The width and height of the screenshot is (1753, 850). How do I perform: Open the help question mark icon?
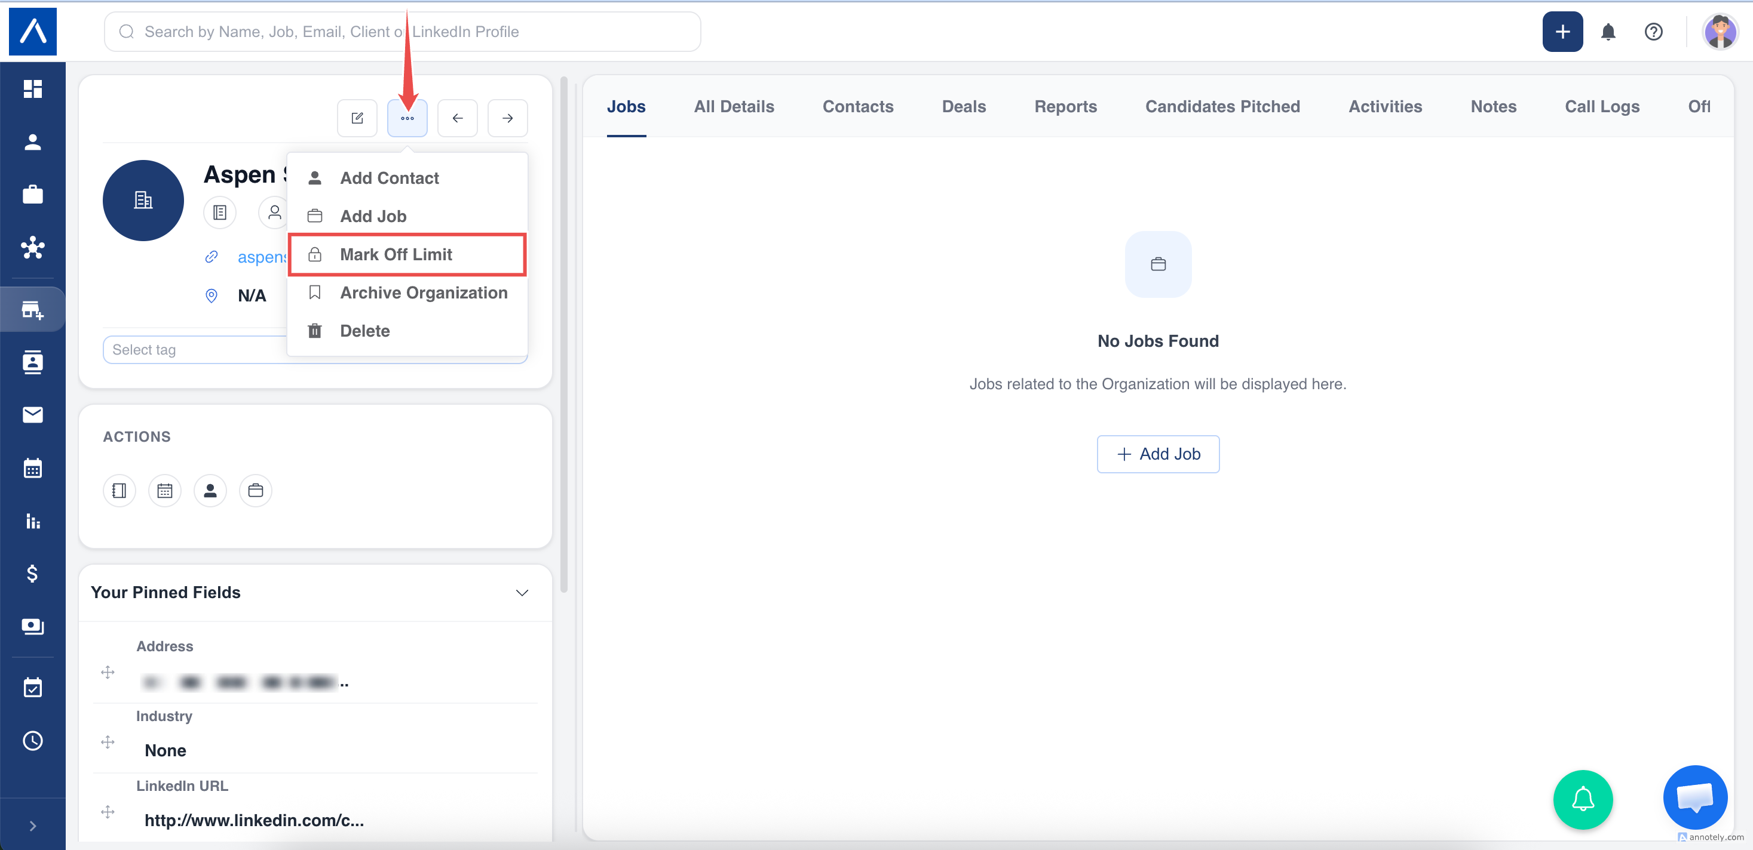1654,31
